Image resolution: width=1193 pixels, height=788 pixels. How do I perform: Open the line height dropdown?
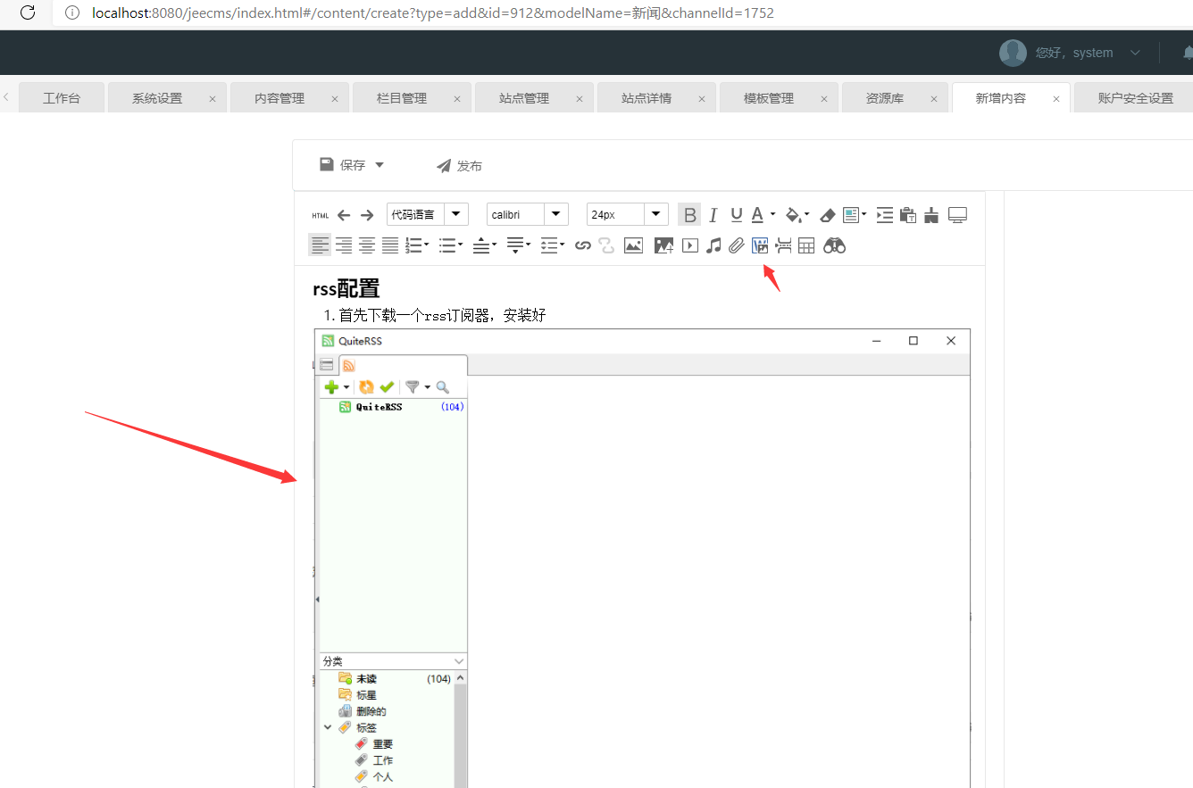(x=553, y=245)
